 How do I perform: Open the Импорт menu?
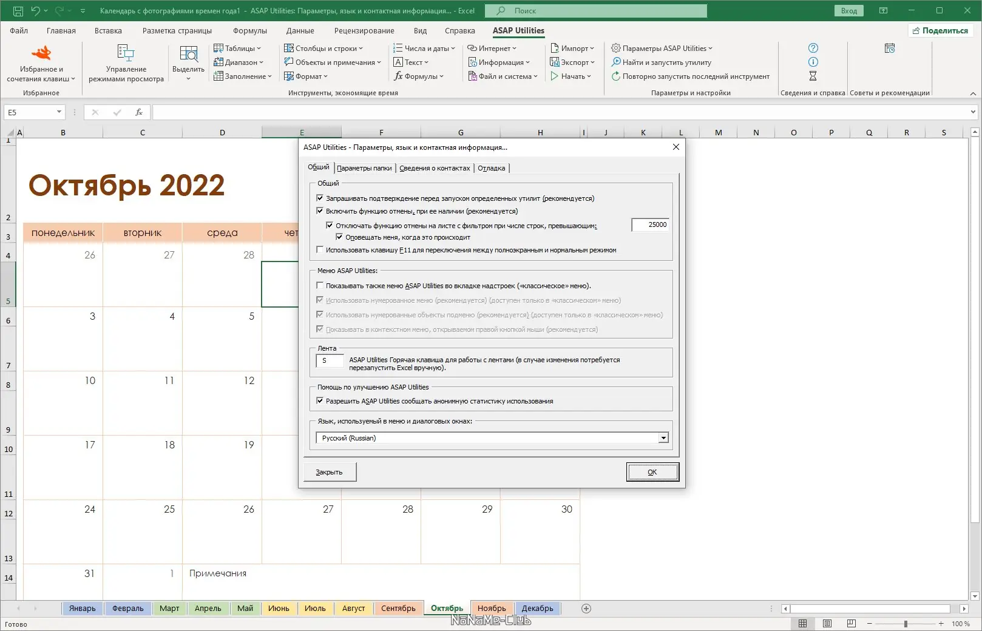[x=572, y=48]
